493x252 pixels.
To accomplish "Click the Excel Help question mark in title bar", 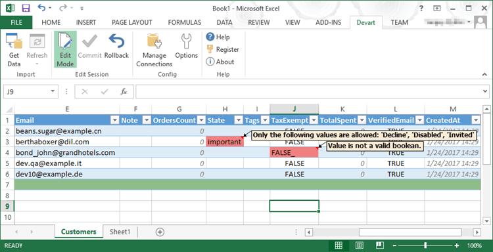I will pyautogui.click(x=421, y=8).
